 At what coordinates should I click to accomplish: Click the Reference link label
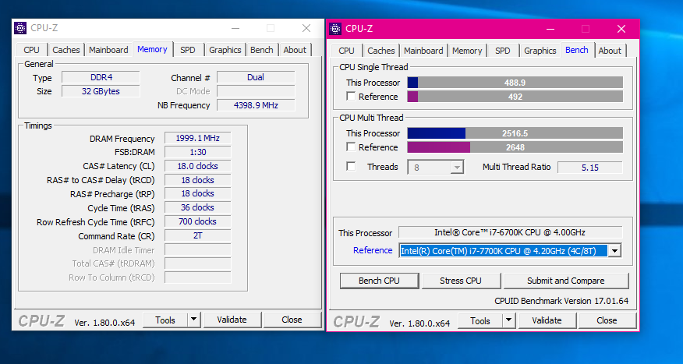373,250
